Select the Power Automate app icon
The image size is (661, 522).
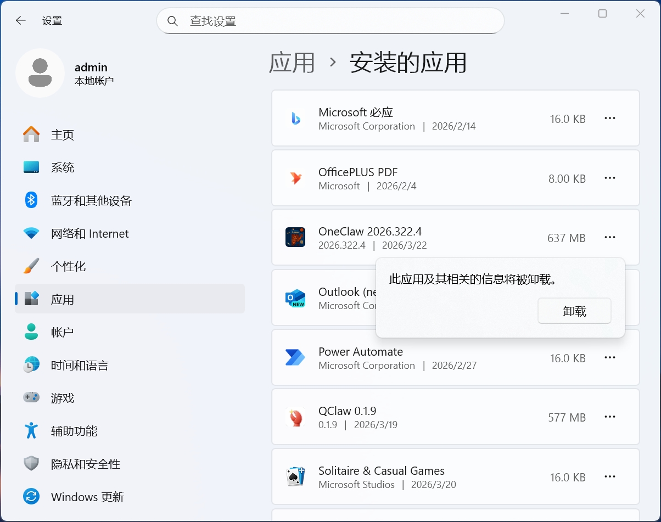coord(295,357)
